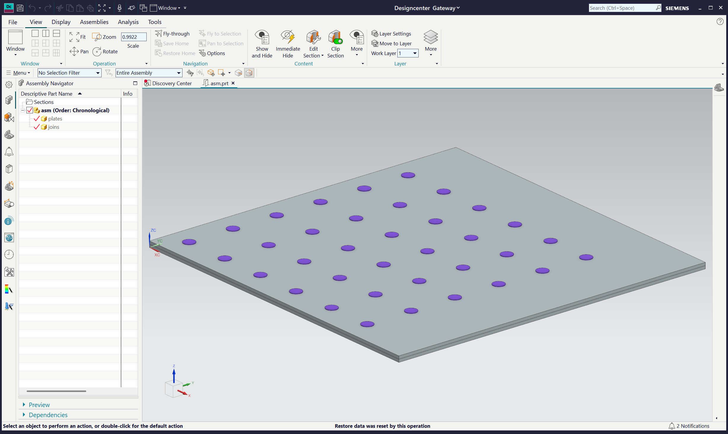
Task: Open the web browser globe sidebar tab
Action: point(9,237)
